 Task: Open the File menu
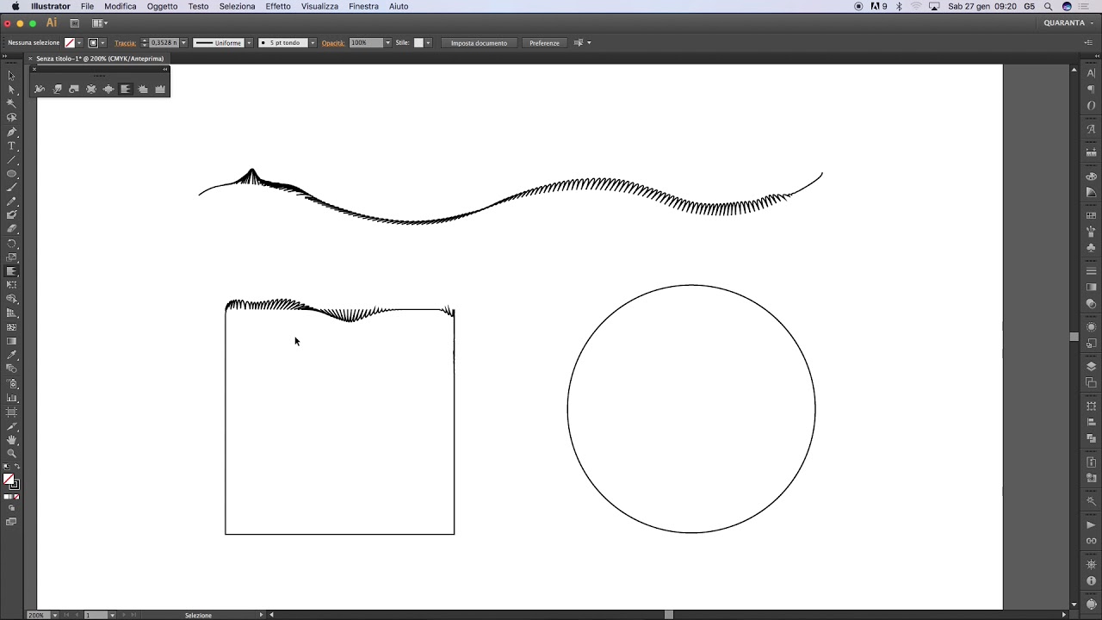pos(87,6)
